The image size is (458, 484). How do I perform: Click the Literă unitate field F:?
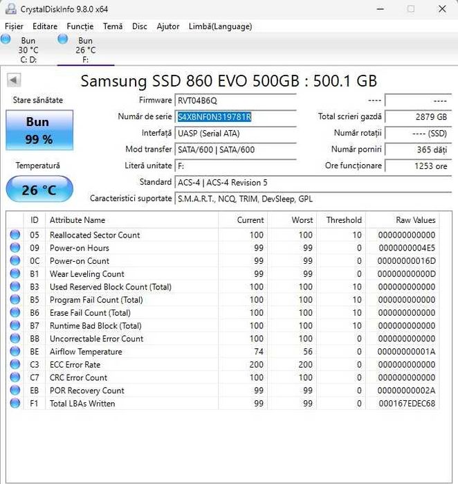click(x=236, y=166)
